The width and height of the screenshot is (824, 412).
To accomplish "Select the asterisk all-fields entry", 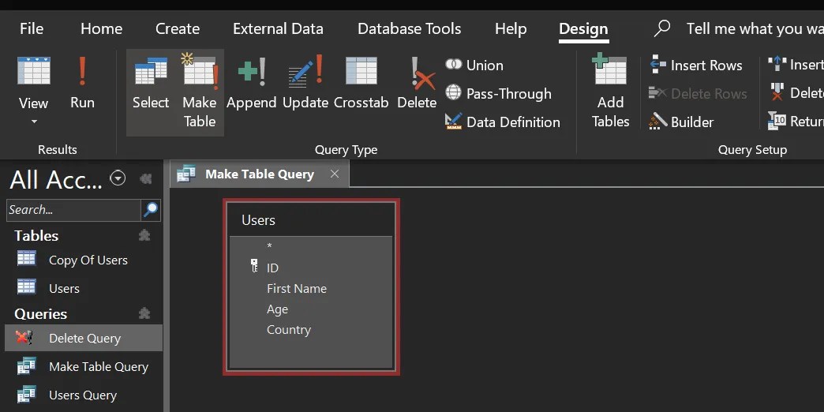I will click(x=270, y=246).
